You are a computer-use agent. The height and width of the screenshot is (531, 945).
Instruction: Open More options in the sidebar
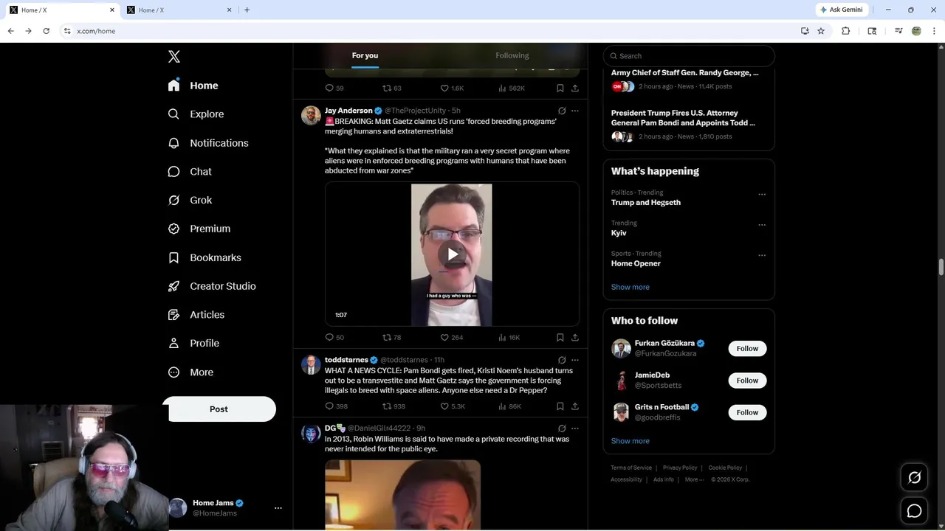coord(190,372)
